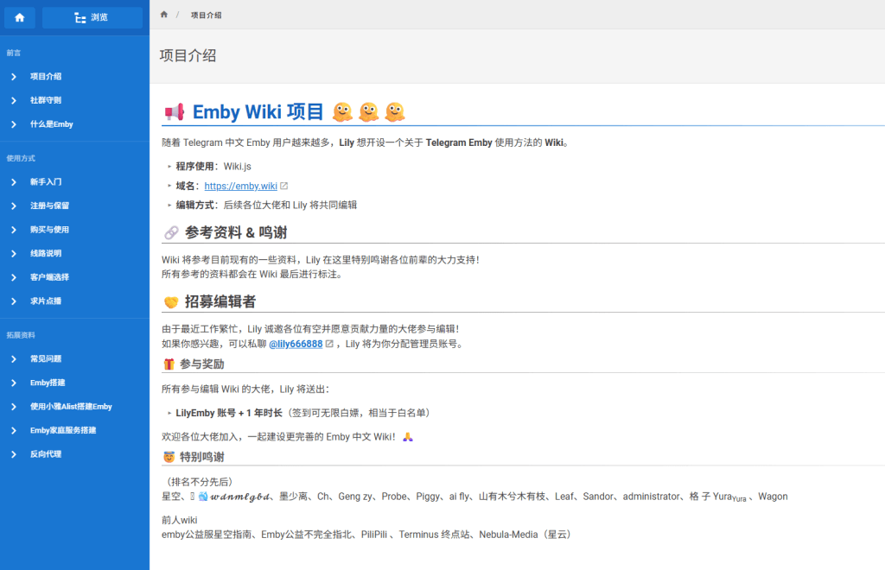Click the Emby搭建 sidebar entry
885x570 pixels.
pyautogui.click(x=48, y=383)
